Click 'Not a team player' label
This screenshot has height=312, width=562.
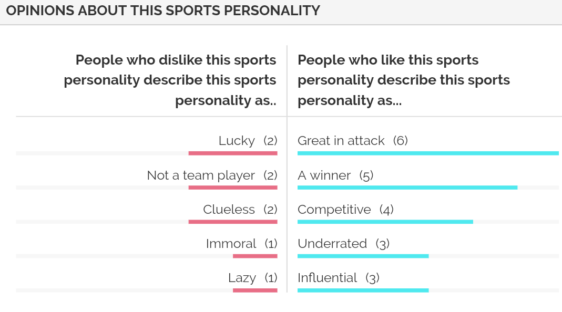coord(201,175)
